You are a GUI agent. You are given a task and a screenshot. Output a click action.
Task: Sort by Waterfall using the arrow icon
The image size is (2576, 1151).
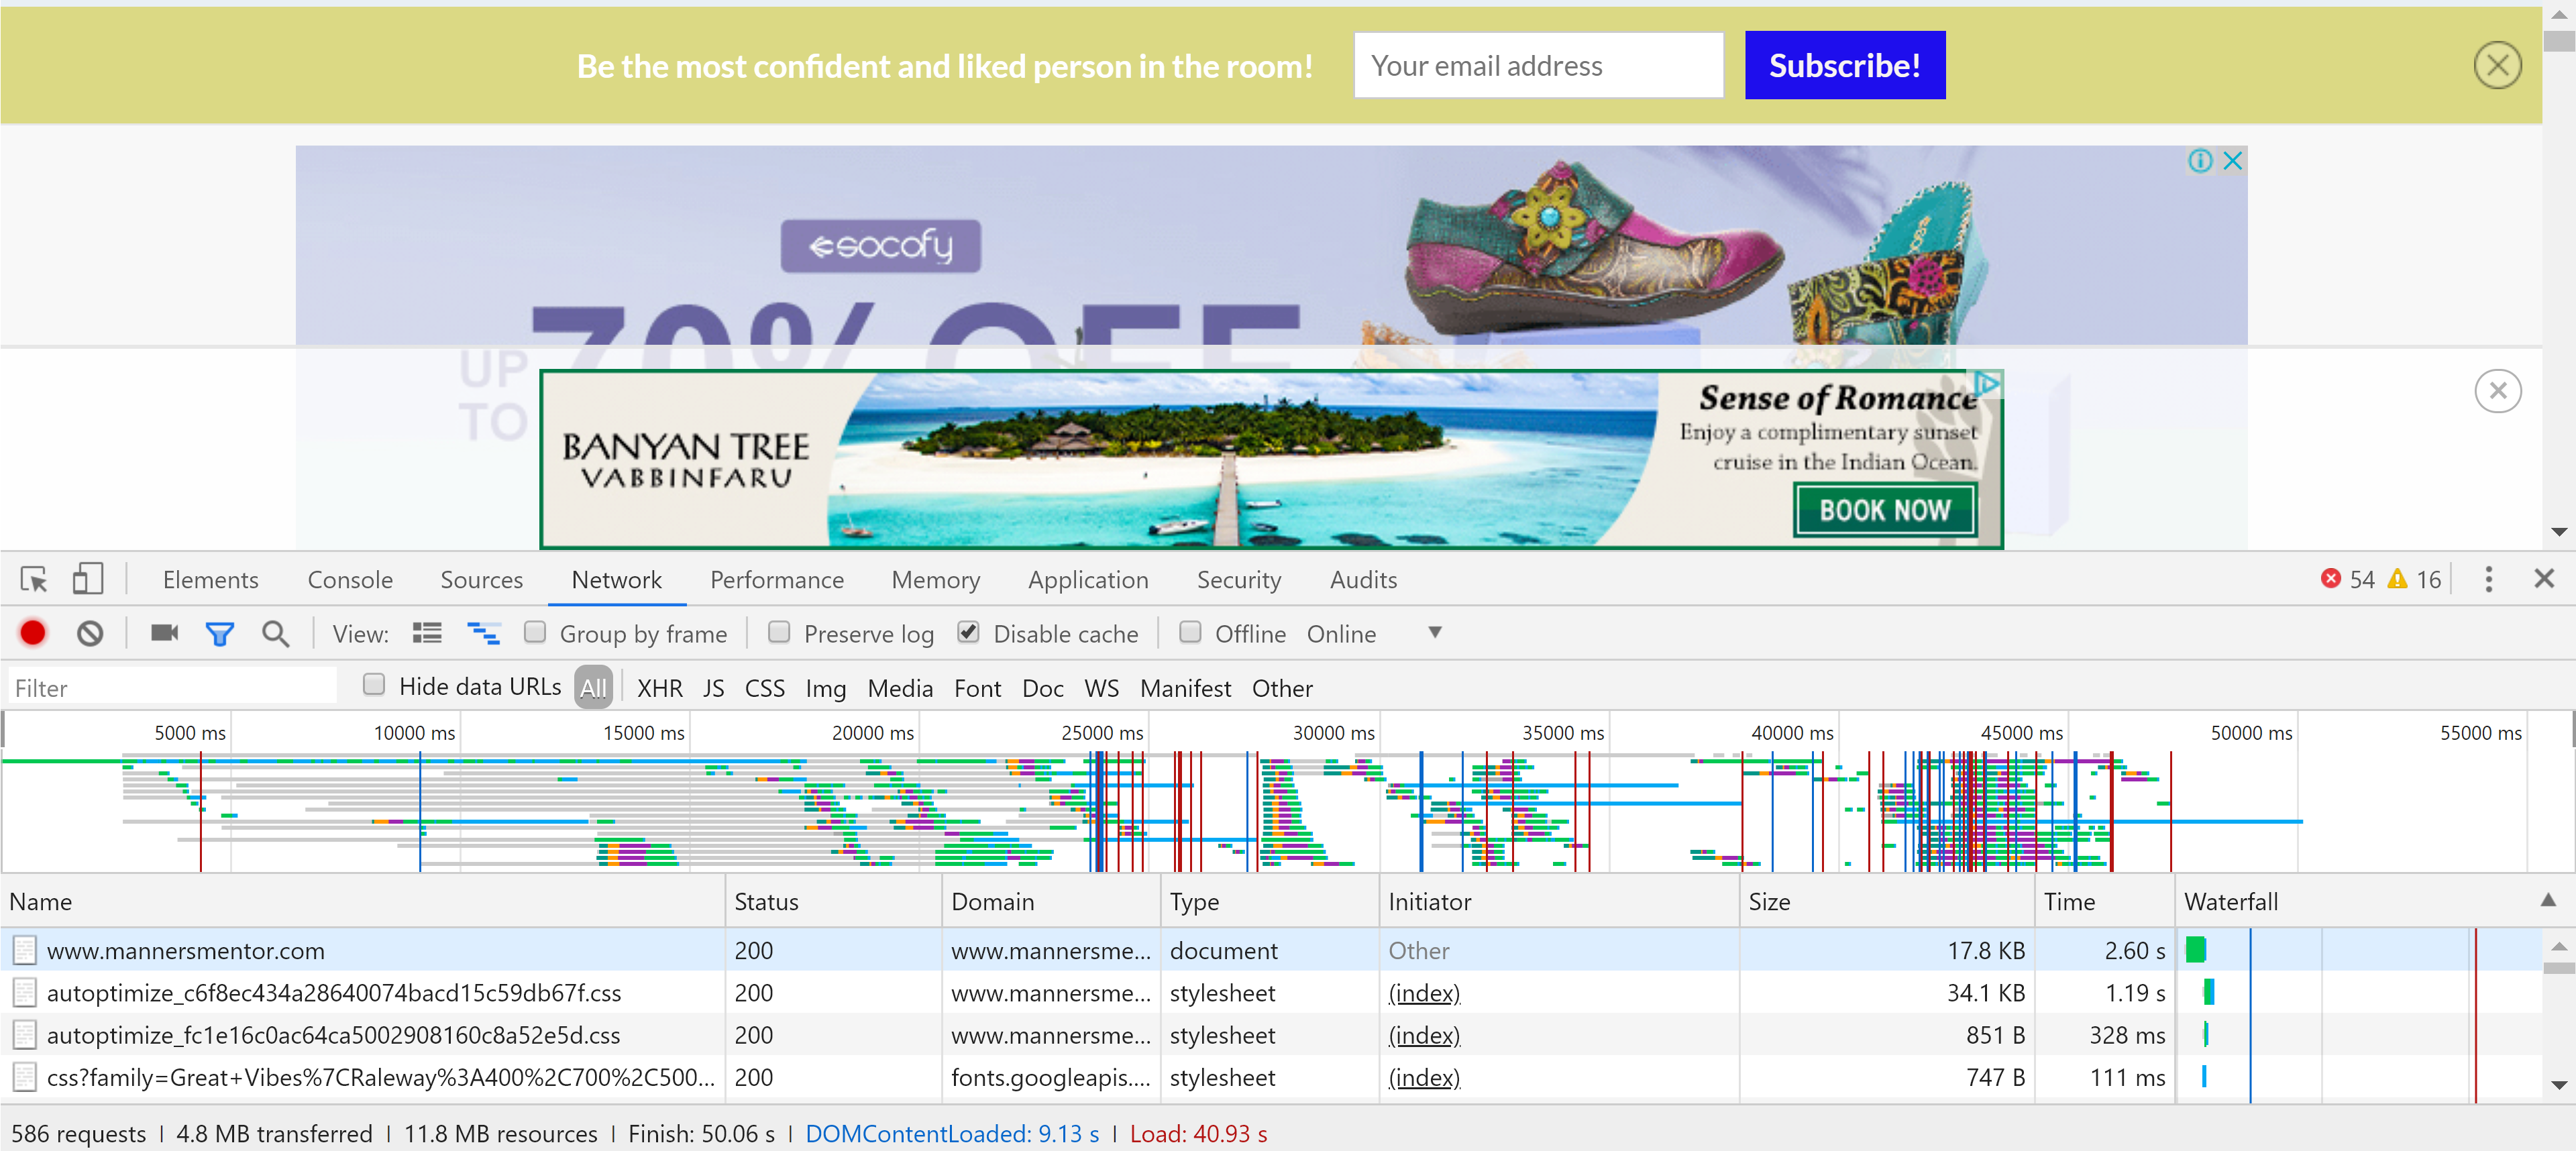(x=2548, y=900)
